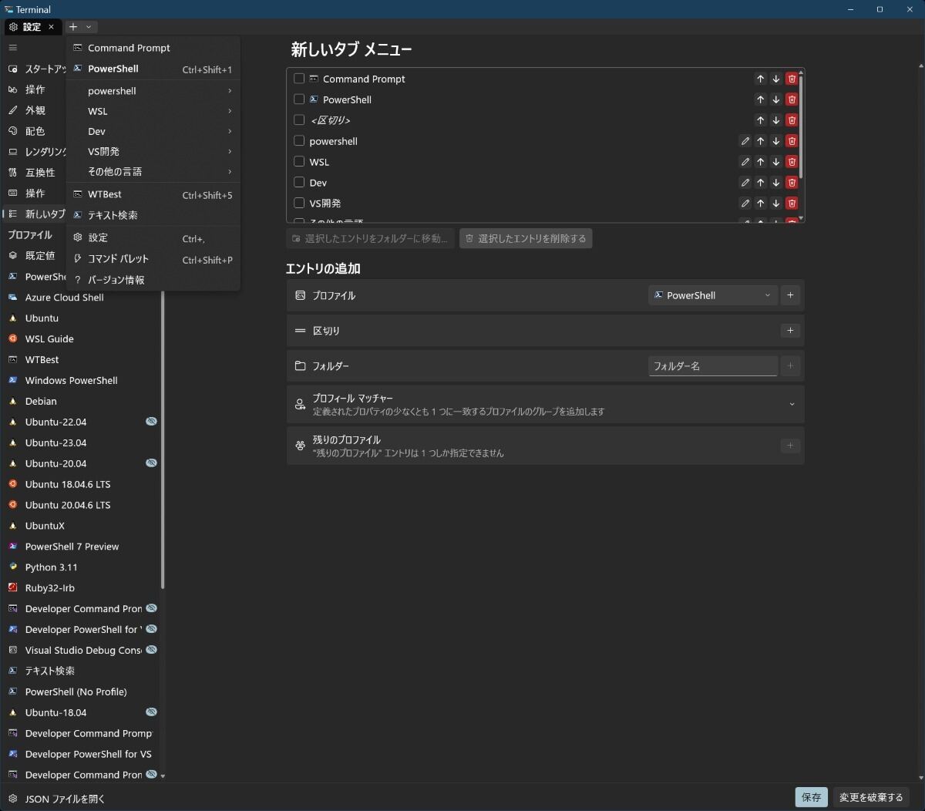
Task: Expand the WSL submenu
Action: tap(153, 111)
